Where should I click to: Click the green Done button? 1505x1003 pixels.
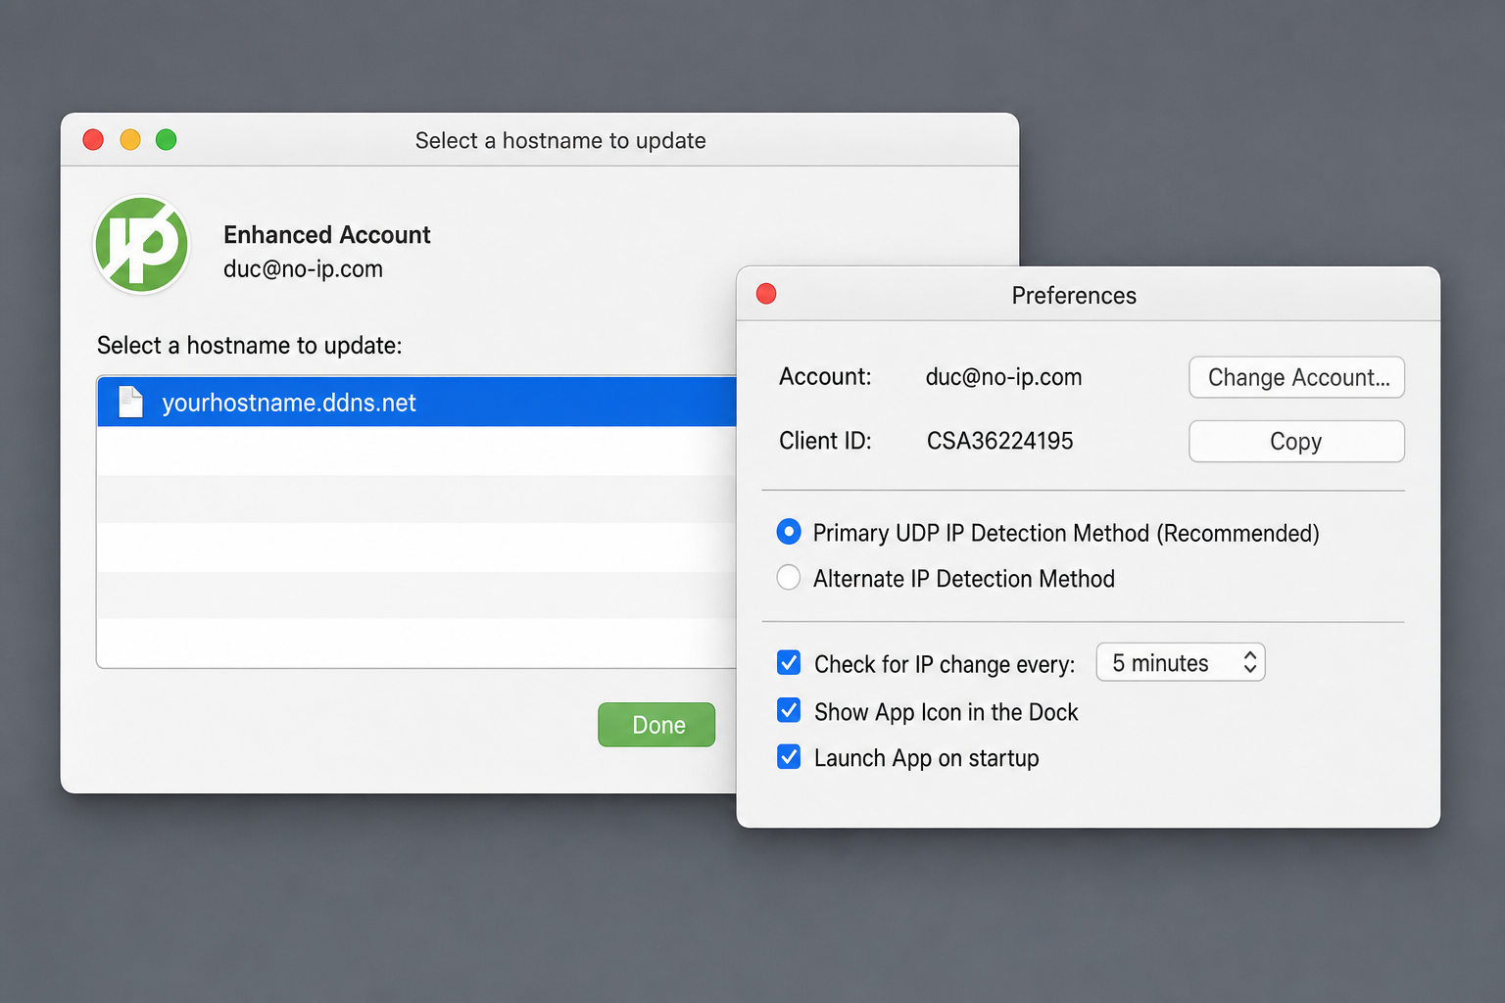[x=656, y=725]
